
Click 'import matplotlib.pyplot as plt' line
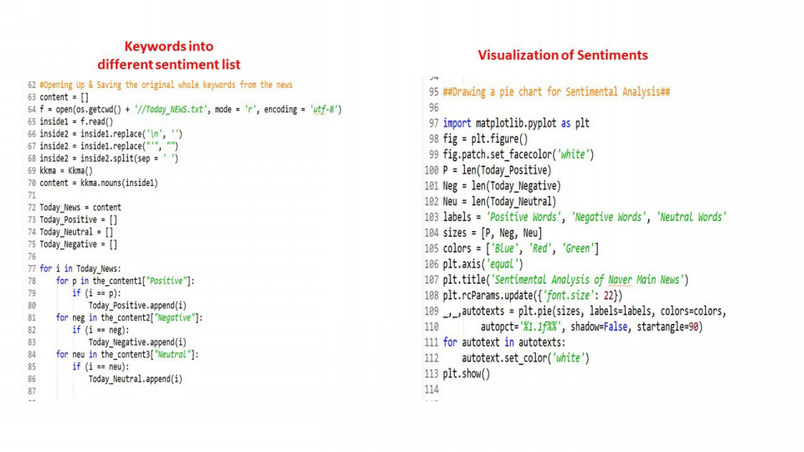click(x=517, y=123)
